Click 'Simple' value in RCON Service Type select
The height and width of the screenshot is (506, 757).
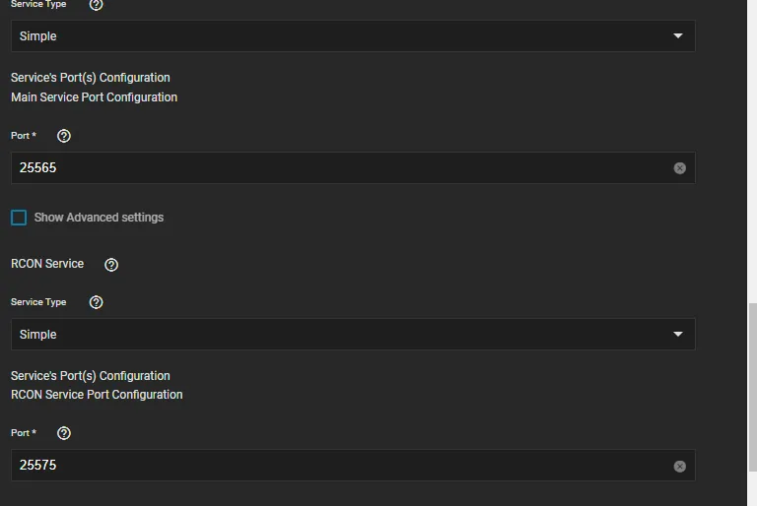(x=38, y=335)
